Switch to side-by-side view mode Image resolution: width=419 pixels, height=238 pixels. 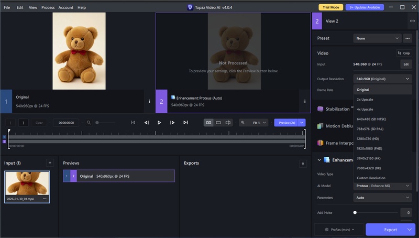tap(208, 123)
